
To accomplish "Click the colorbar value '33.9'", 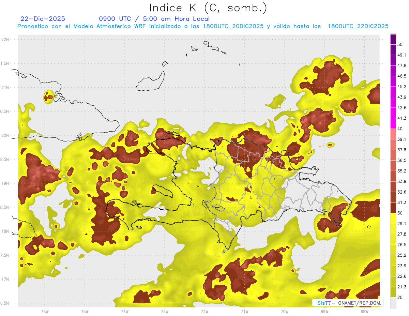I will point(402,181).
